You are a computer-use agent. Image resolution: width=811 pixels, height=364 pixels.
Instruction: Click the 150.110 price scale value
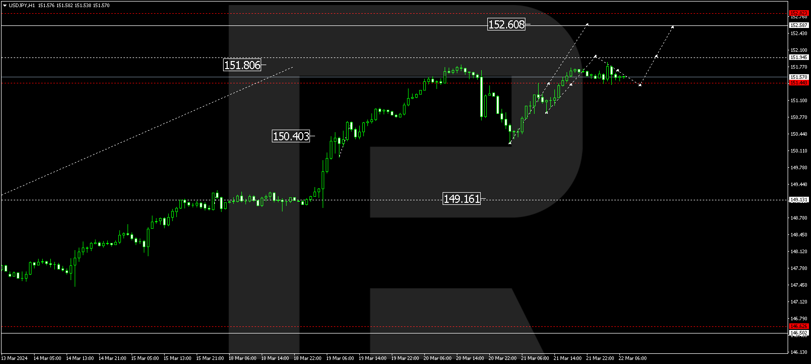799,151
